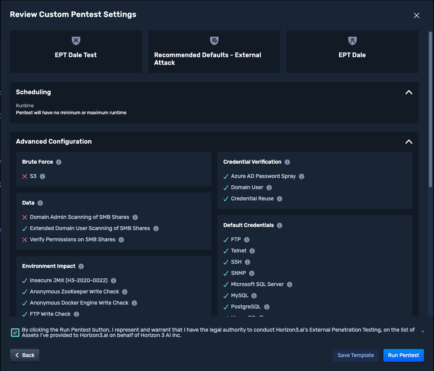Click the Run Pentest button

tap(403, 355)
